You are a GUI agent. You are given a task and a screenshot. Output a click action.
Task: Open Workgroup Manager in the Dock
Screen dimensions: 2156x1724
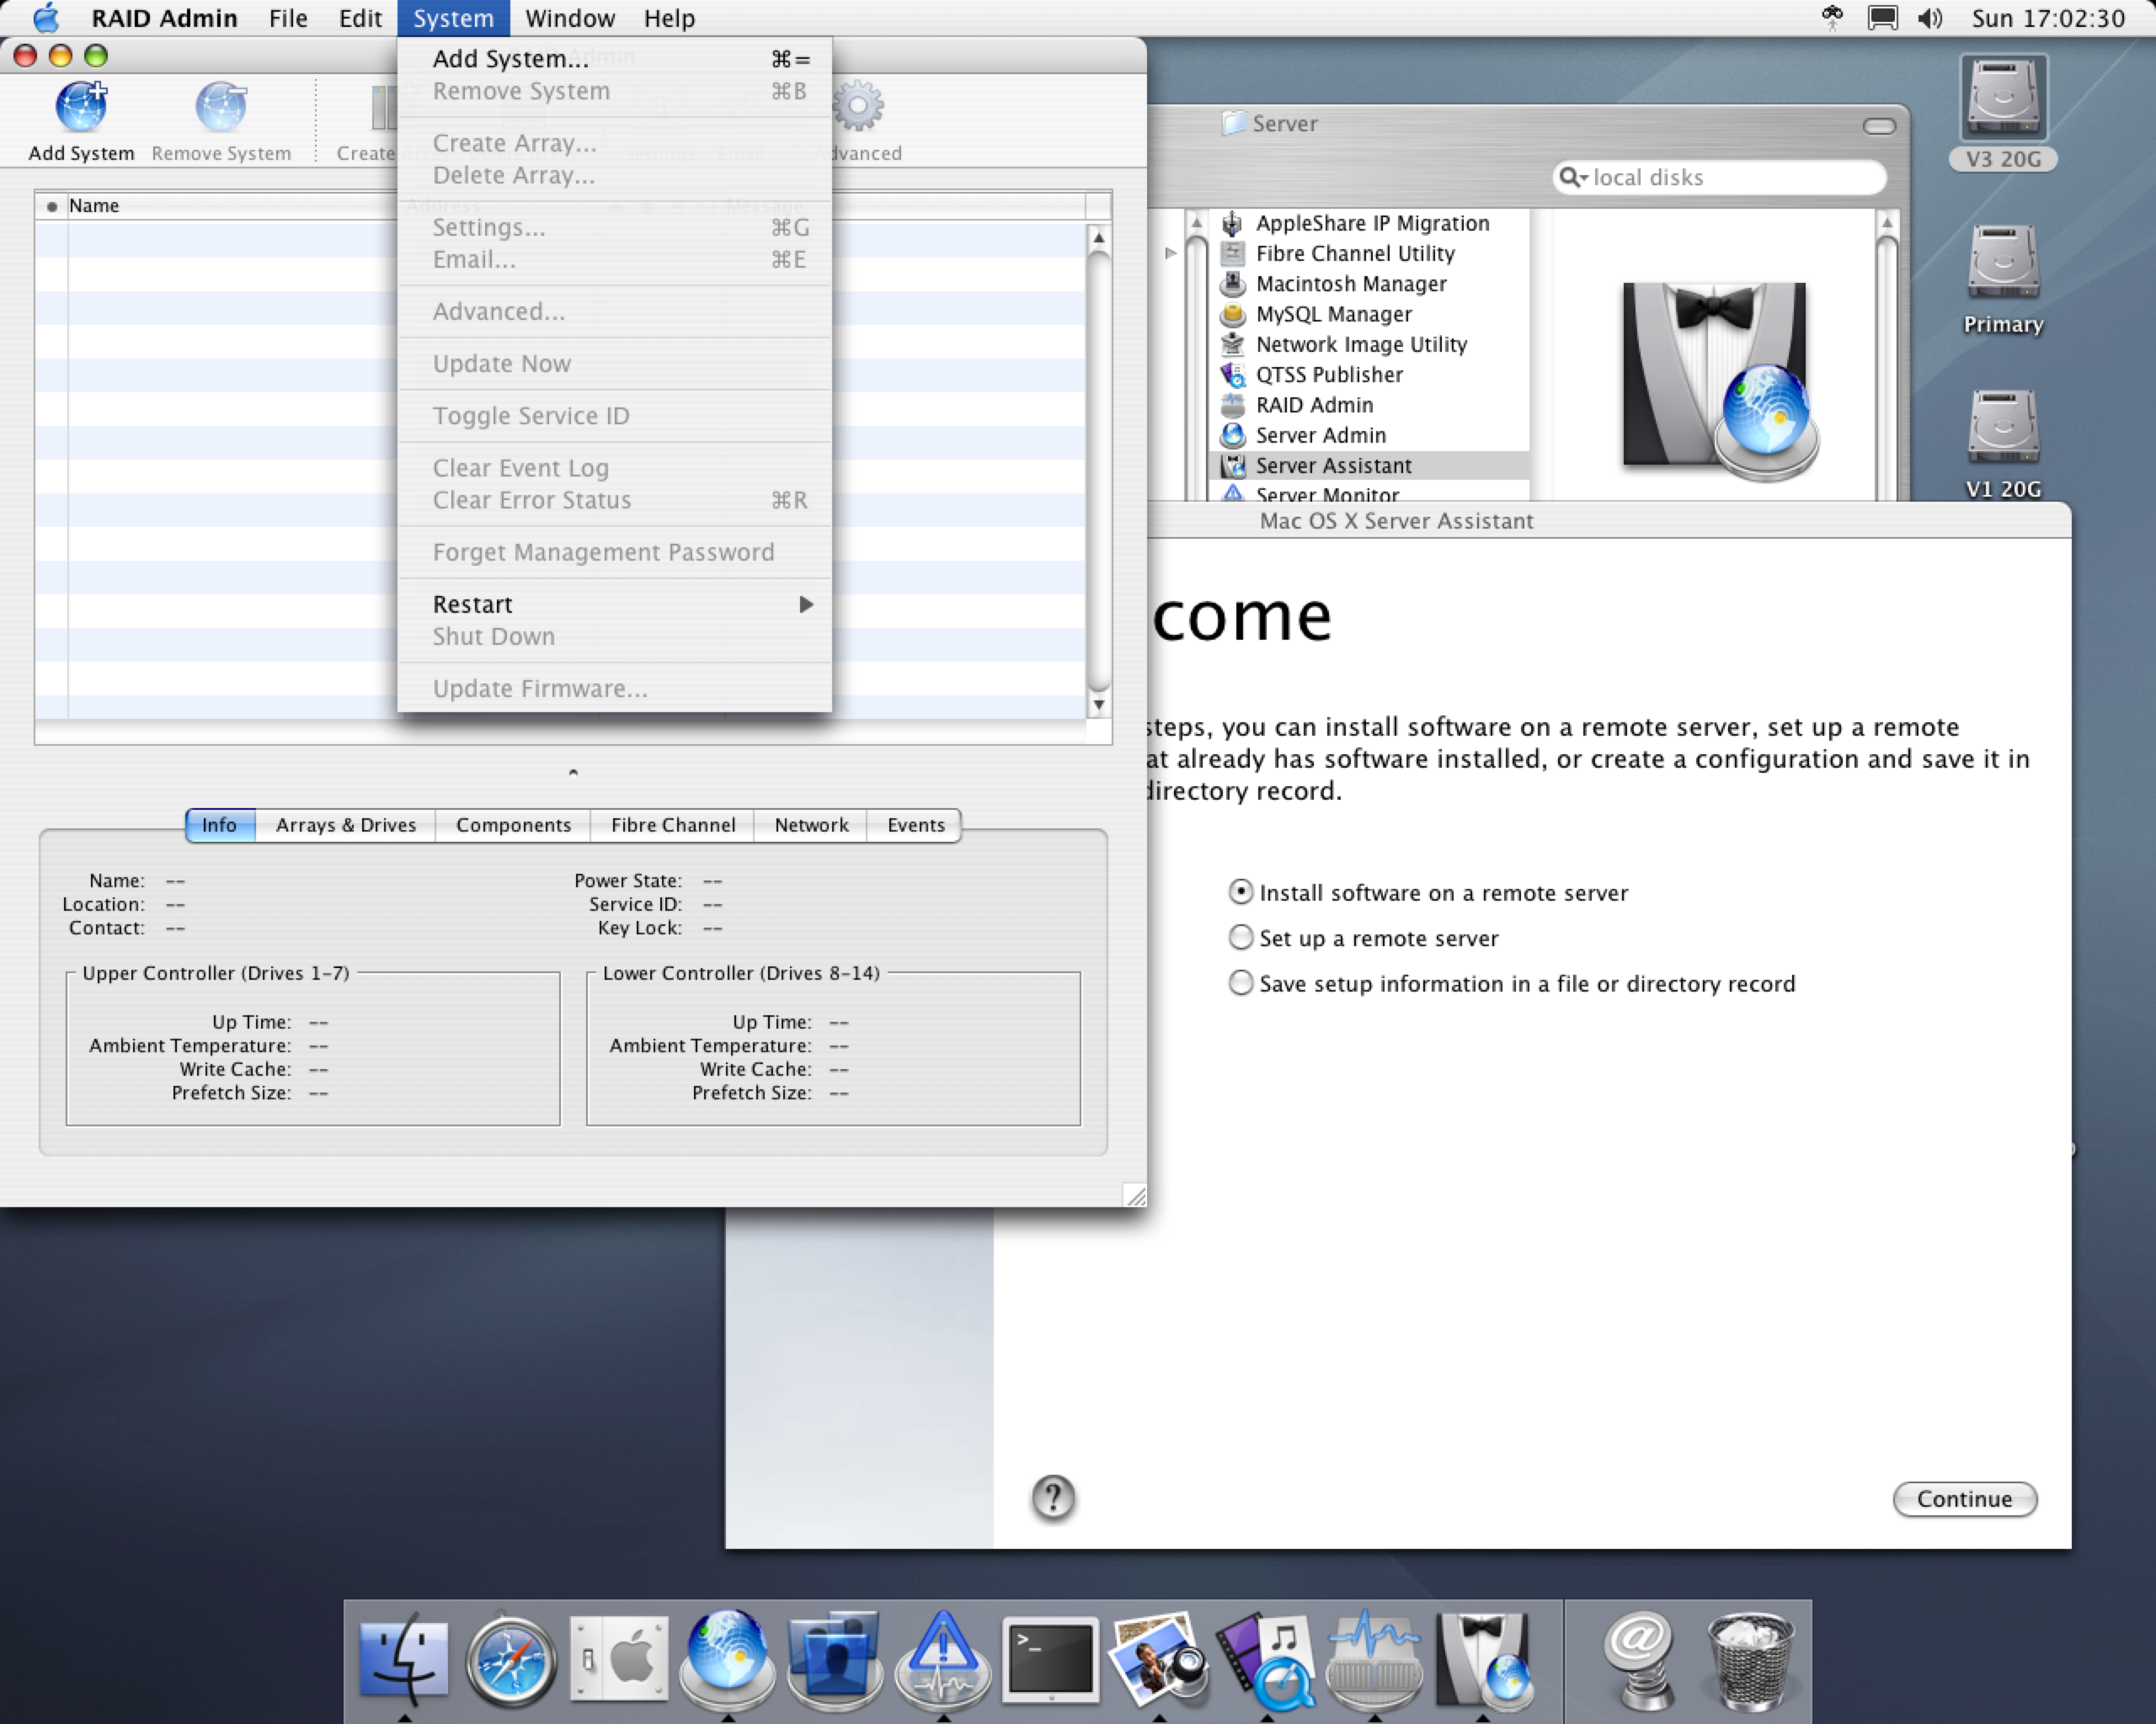click(834, 1659)
